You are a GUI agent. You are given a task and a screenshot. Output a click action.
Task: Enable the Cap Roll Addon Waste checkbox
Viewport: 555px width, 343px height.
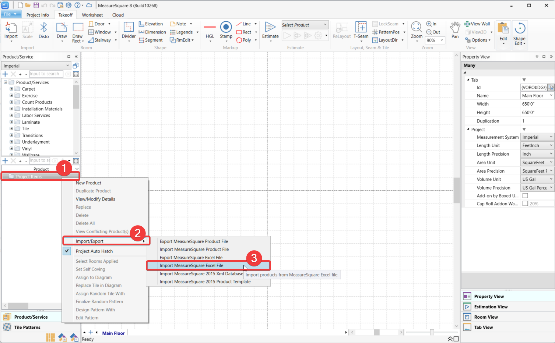(x=525, y=204)
